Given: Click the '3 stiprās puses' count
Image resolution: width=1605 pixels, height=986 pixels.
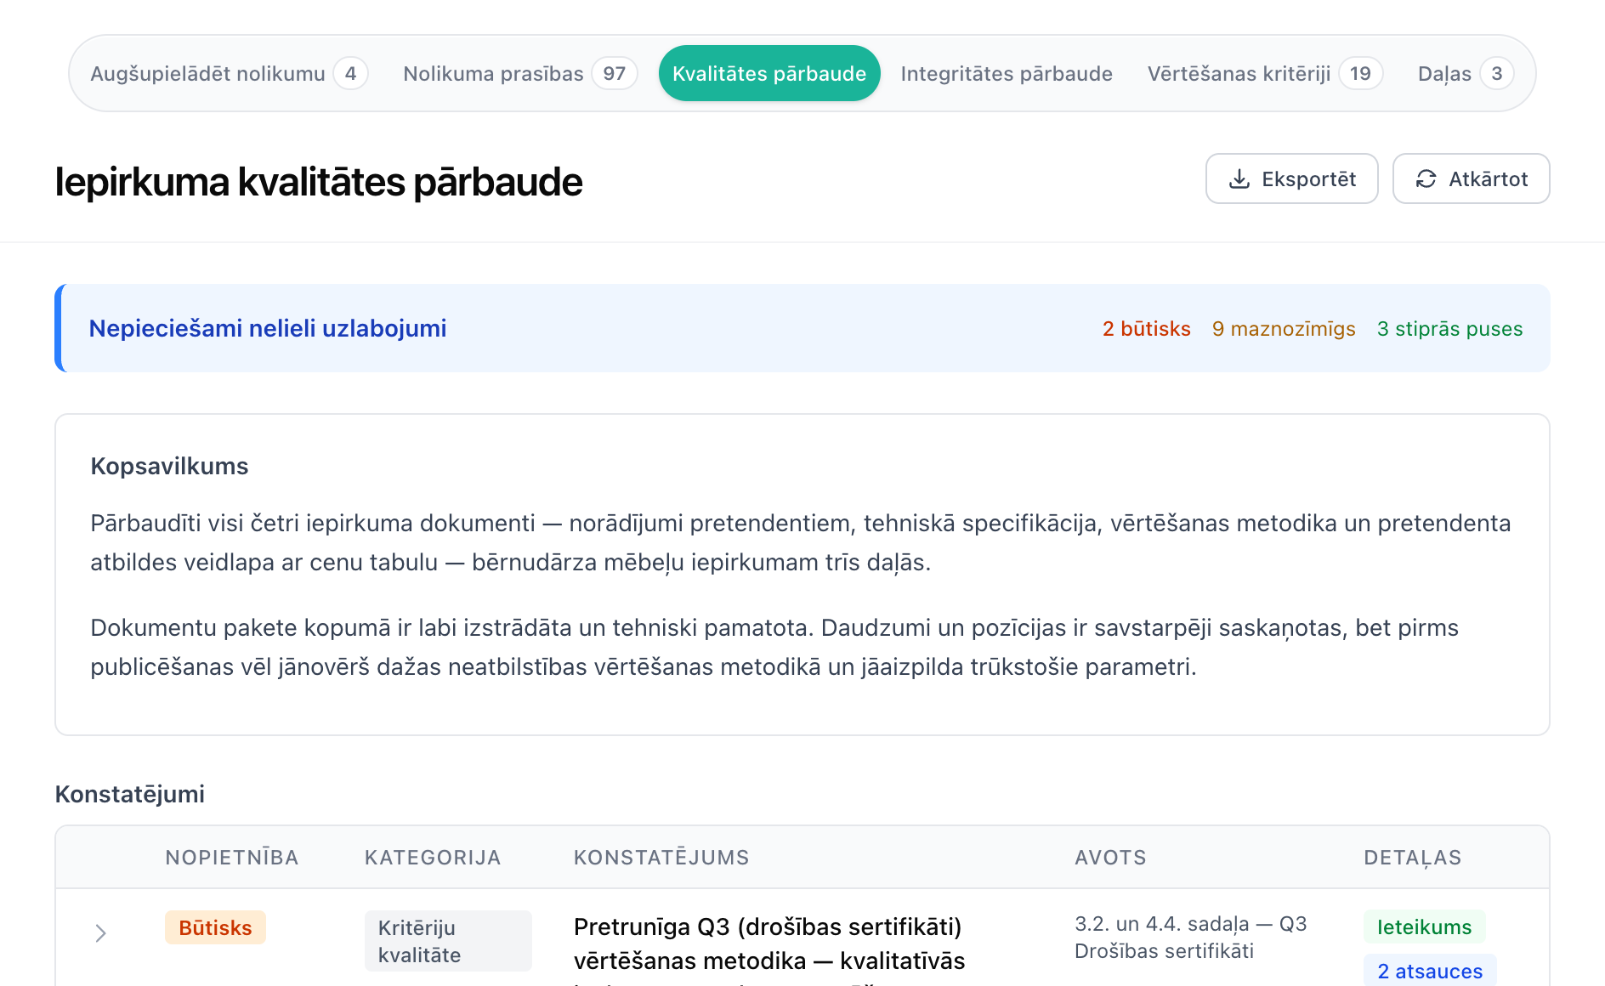Looking at the screenshot, I should click(x=1450, y=329).
